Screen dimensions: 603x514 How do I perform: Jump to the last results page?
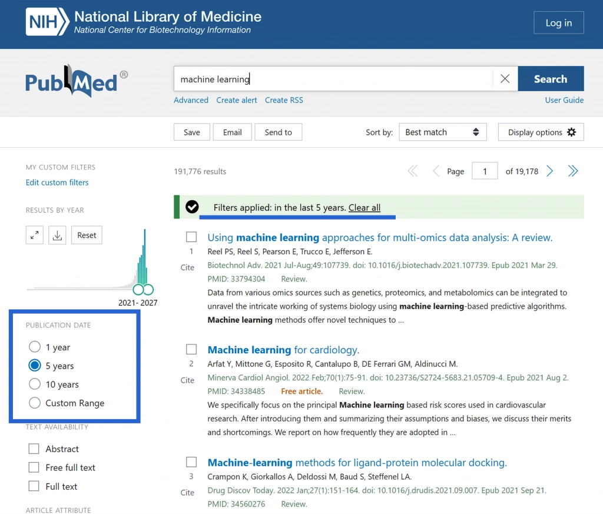coord(573,171)
